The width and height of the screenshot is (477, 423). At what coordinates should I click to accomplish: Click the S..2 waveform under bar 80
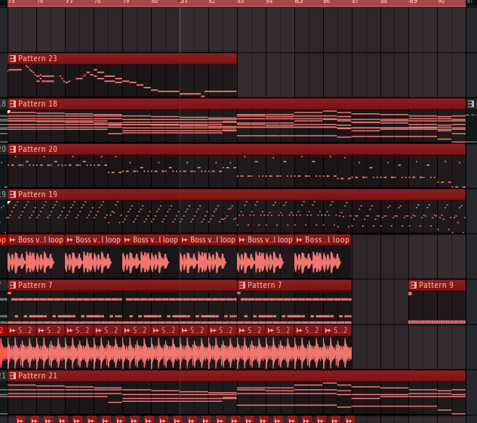[166, 353]
